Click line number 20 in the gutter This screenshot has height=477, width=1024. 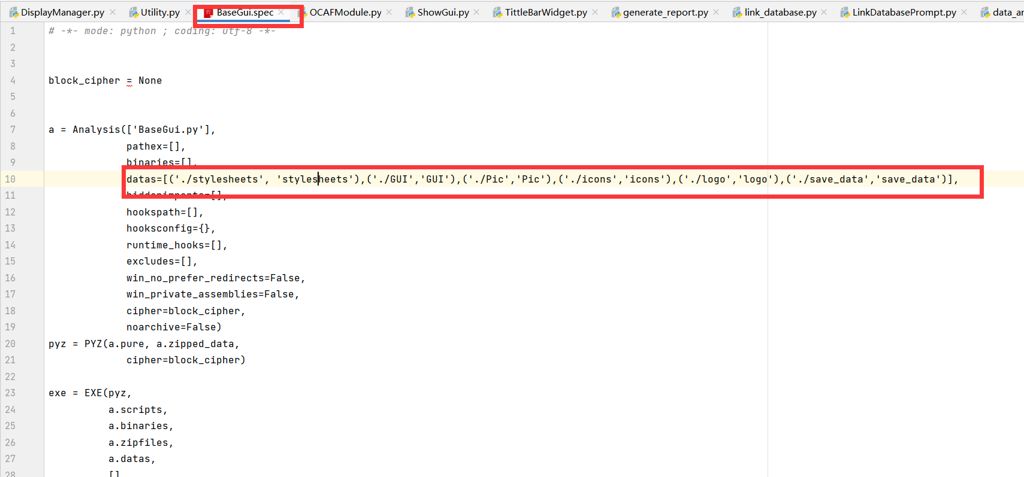[x=10, y=344]
